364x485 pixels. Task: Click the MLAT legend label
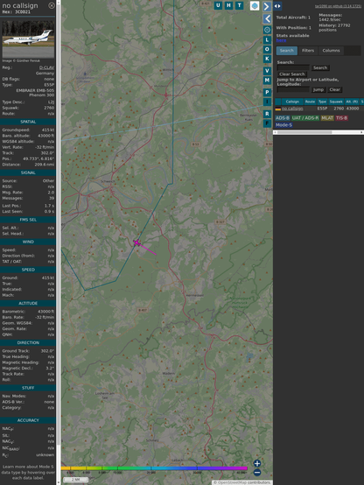tap(327, 118)
